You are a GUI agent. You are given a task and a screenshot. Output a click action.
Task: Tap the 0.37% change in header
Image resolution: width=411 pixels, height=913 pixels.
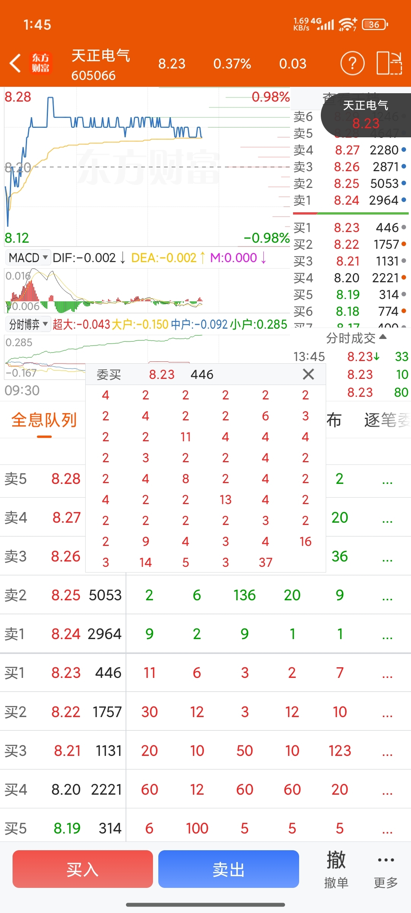click(x=232, y=64)
